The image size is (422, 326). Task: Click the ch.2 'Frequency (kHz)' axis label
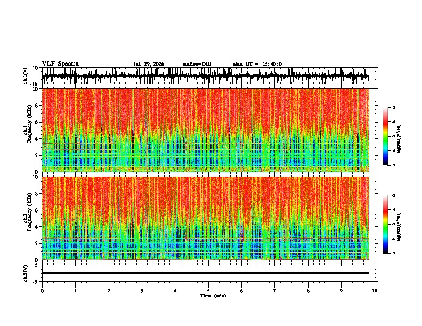(x=30, y=212)
